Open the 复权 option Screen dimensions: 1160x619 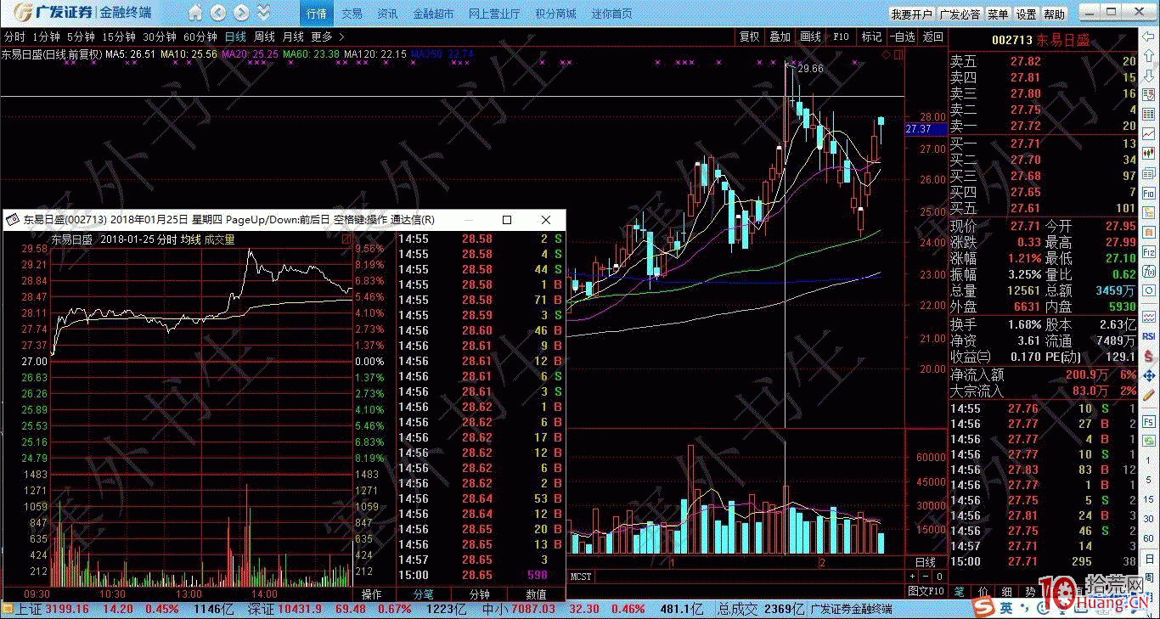[x=749, y=37]
